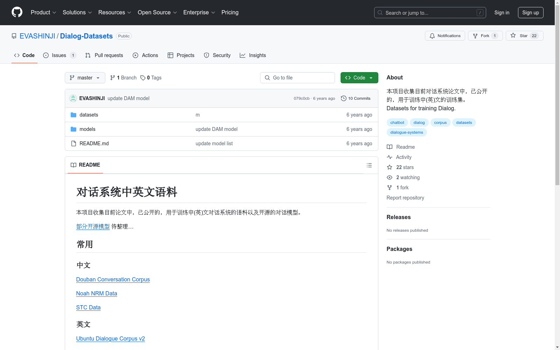This screenshot has height=350, width=560.
Task: Click the Actions play icon
Action: pyautogui.click(x=135, y=55)
